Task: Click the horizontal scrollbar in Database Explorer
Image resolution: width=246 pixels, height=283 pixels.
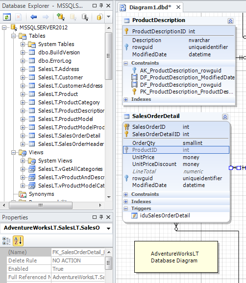Action: [x=41, y=205]
